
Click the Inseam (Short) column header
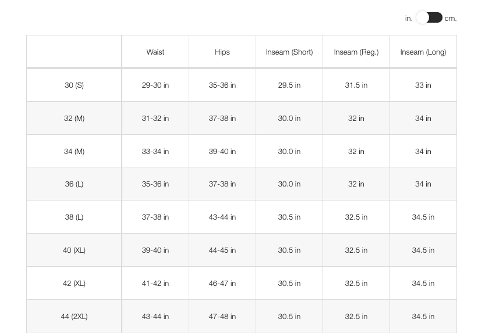289,52
